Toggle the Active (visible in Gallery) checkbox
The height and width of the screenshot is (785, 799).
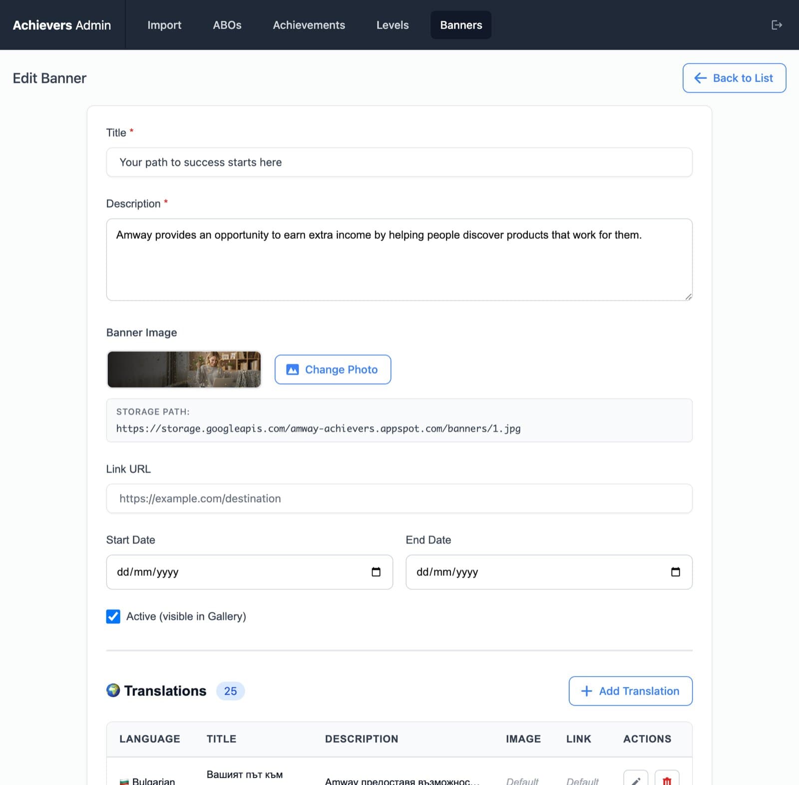[x=113, y=616]
